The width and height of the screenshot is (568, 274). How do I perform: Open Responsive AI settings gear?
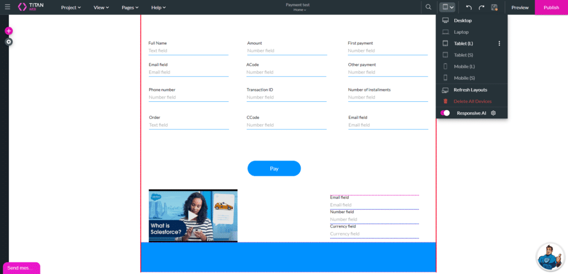[493, 113]
